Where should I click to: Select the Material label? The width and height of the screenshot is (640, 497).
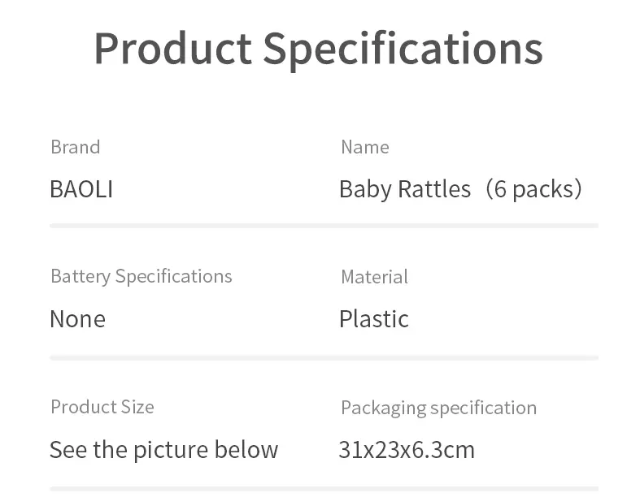pyautogui.click(x=374, y=277)
